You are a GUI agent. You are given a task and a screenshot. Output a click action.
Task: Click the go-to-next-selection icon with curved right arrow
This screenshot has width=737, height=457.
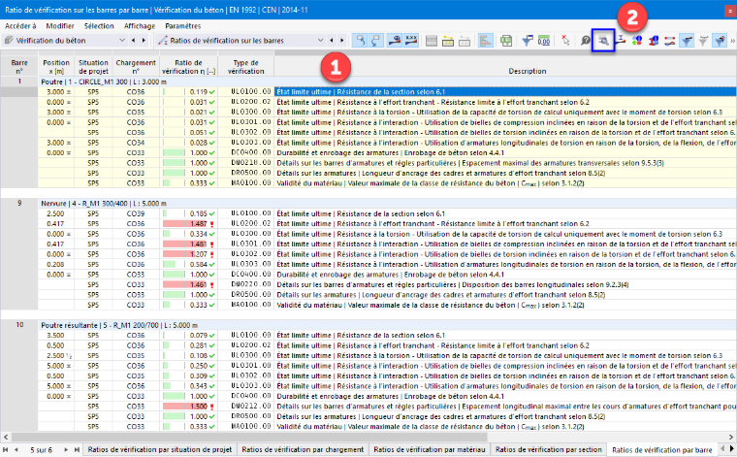click(376, 41)
